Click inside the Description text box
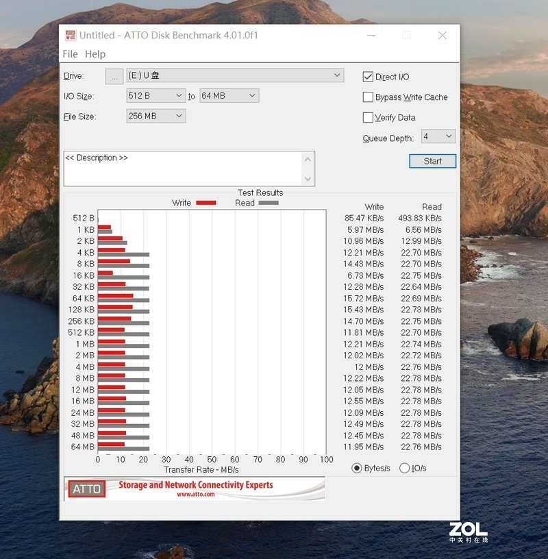Screen dimensions: 548x559 coord(182,169)
